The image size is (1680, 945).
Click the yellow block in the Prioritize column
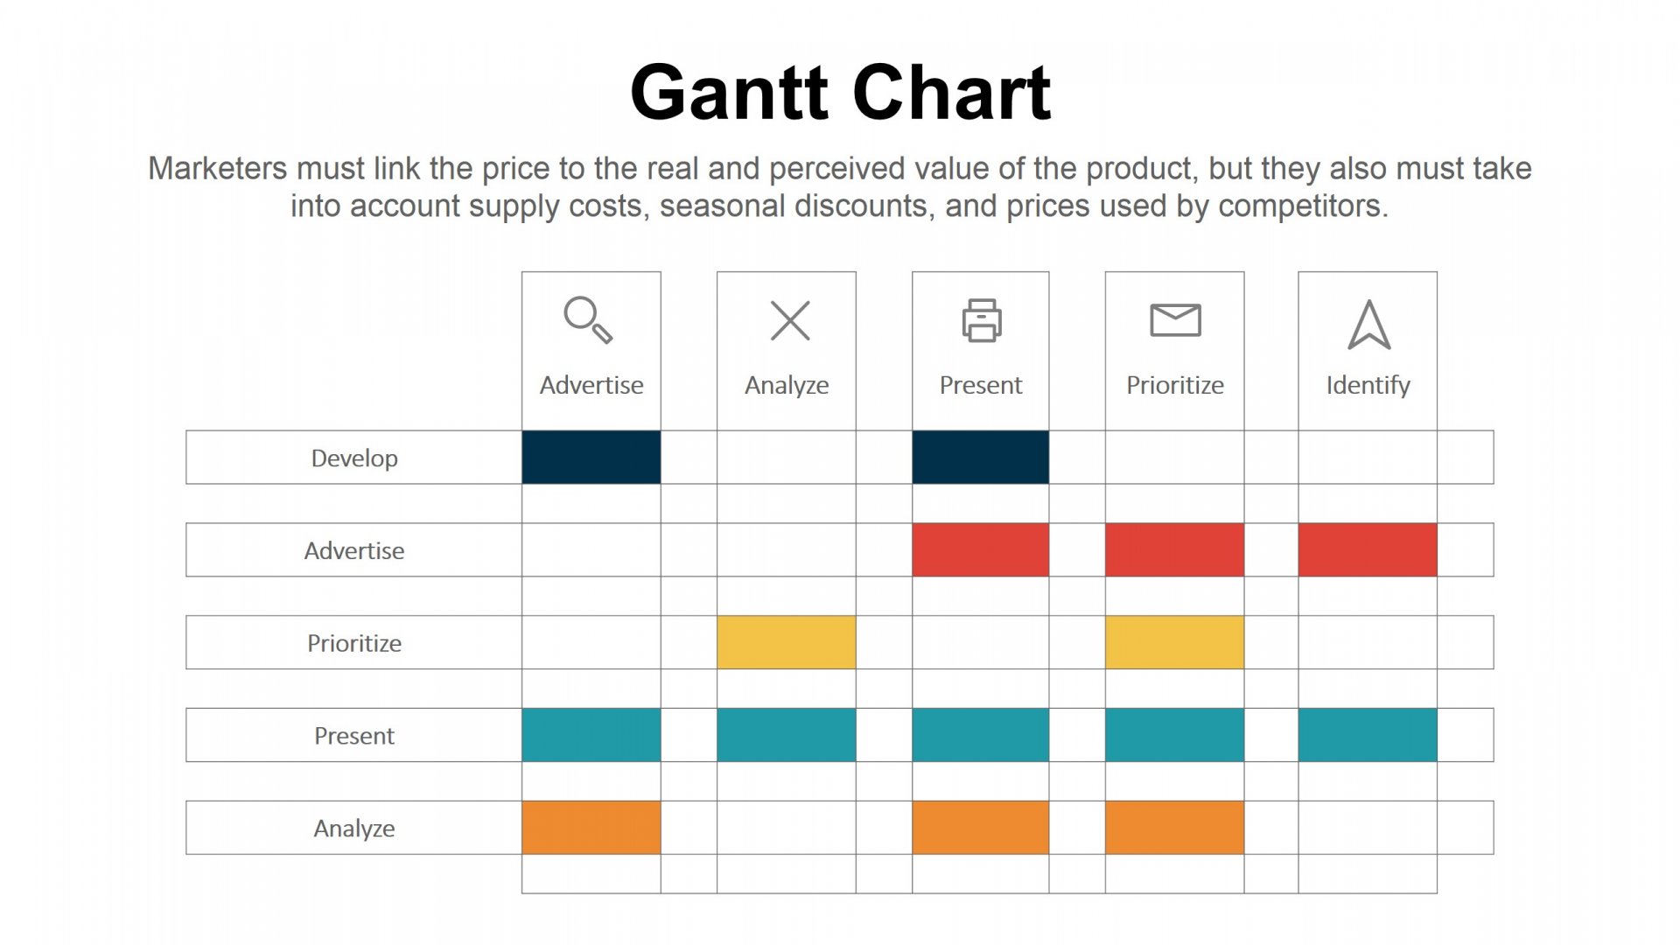pyautogui.click(x=1174, y=643)
